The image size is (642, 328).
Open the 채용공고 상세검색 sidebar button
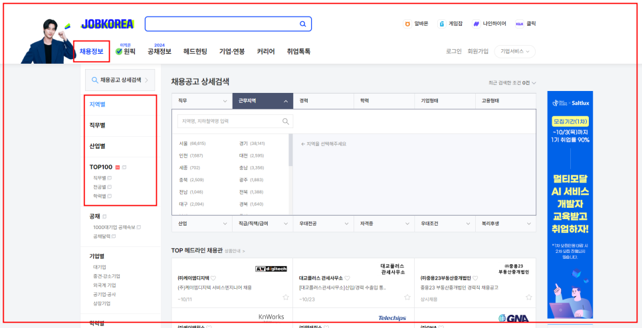click(x=120, y=80)
